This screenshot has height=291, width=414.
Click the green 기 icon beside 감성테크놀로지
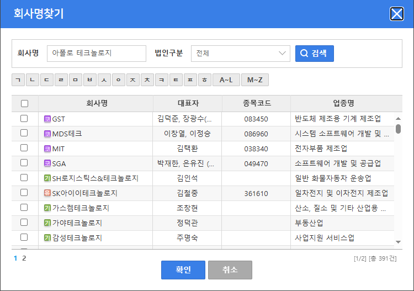click(47, 237)
